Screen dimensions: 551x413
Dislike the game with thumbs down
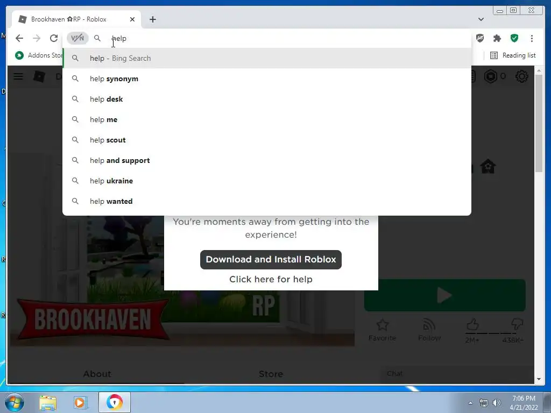[517, 325]
